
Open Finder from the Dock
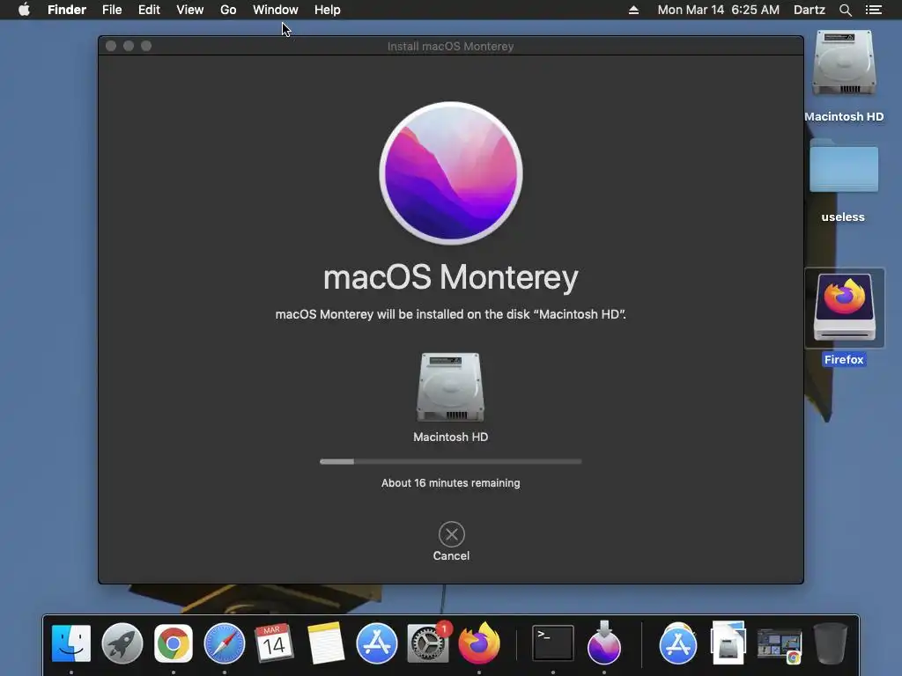71,643
